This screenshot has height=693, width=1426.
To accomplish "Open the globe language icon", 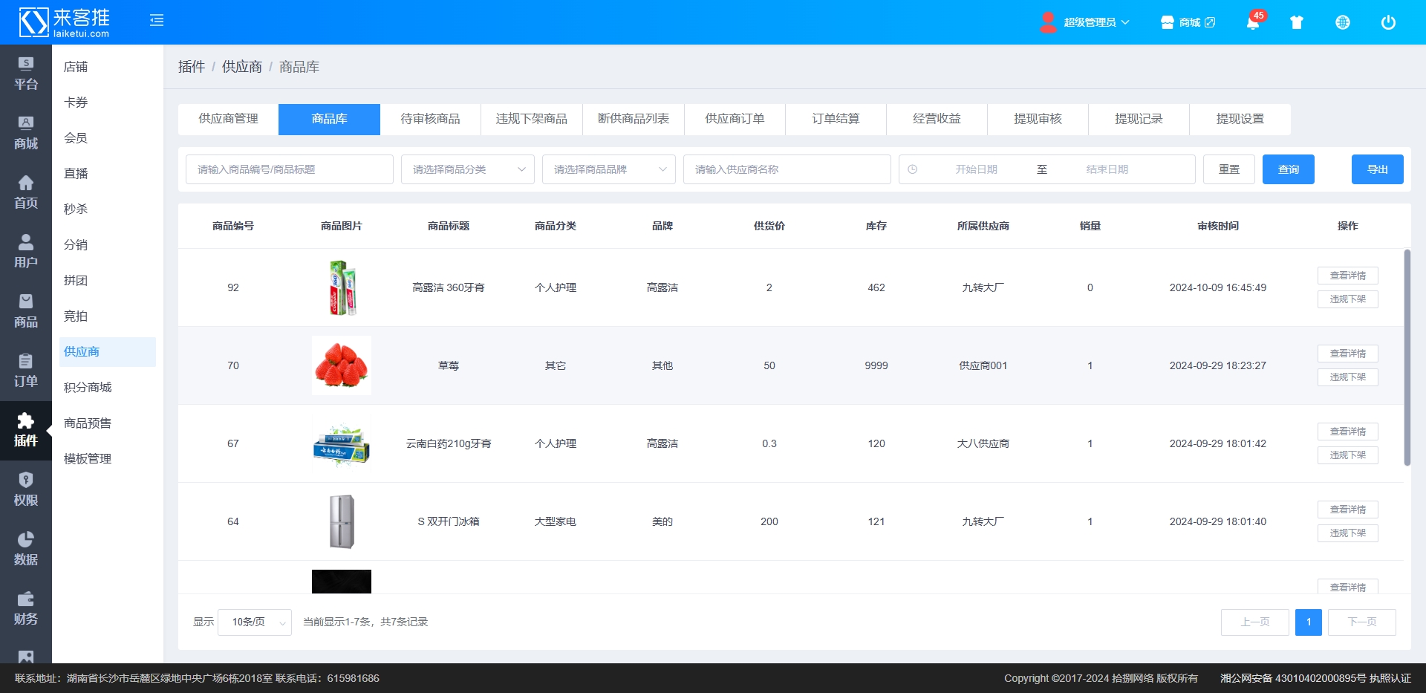I will click(1343, 22).
